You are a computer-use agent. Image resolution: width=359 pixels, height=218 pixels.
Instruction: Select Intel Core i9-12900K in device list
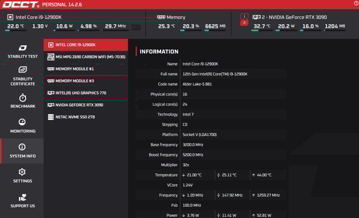[x=86, y=45]
